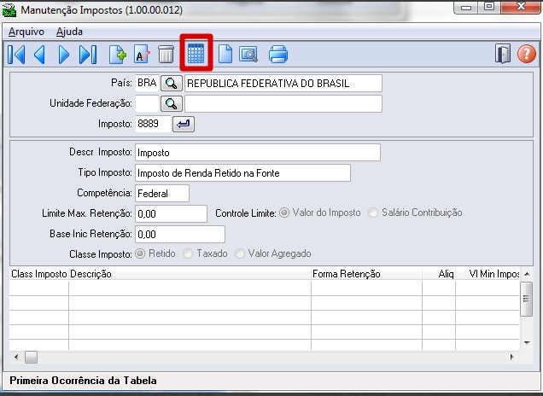The image size is (543, 396).
Task: Close the Manutenção Impostos window
Action: point(521,7)
